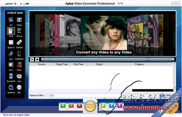182x117 pixels.
Task: Open Help via blue question mark icon
Action: 111,106
